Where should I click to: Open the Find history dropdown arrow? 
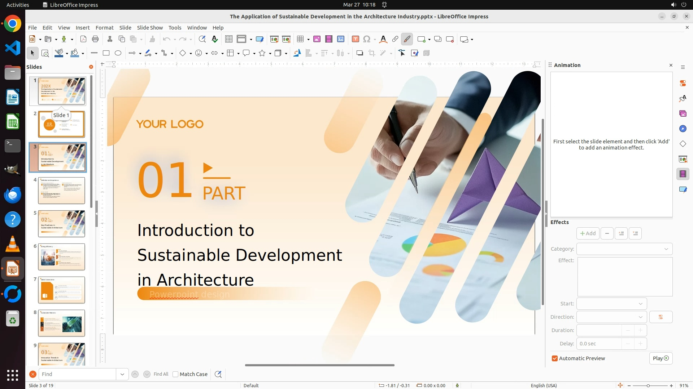[122, 374]
